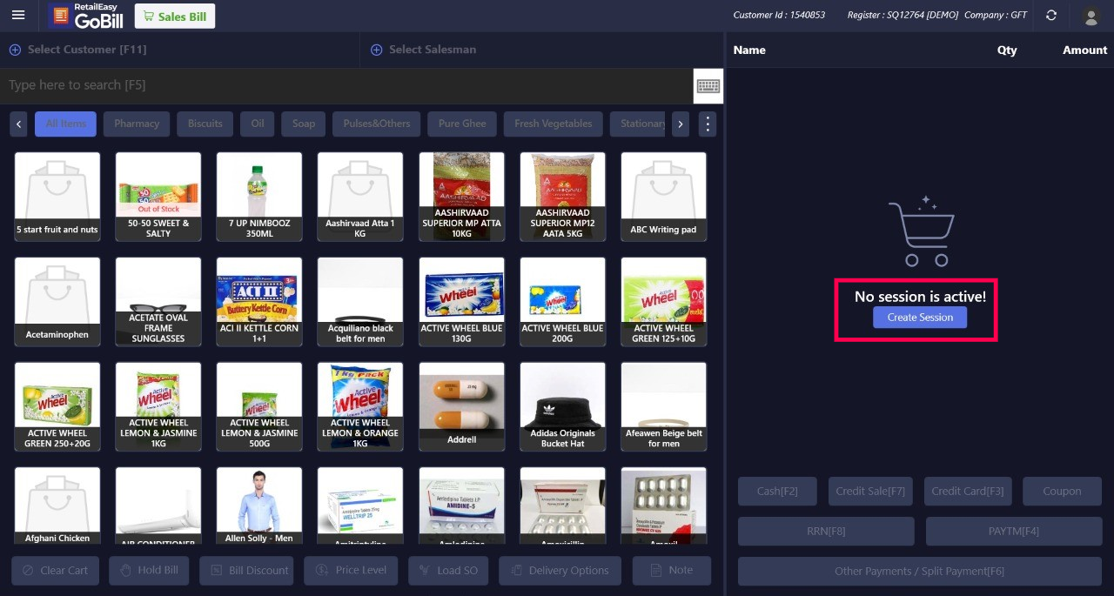
Task: Select Salesman with plus icon
Action: click(x=424, y=50)
